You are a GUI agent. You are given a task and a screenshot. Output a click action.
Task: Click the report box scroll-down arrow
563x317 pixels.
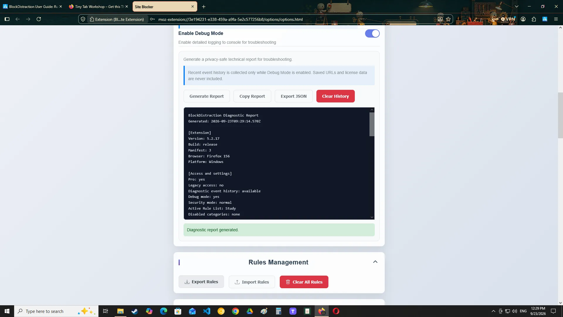click(372, 217)
